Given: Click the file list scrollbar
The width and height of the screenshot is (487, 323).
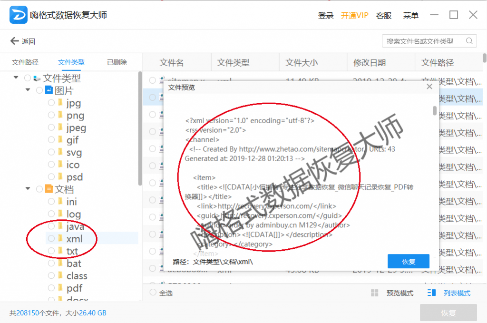Looking at the screenshot, I should (485, 58).
